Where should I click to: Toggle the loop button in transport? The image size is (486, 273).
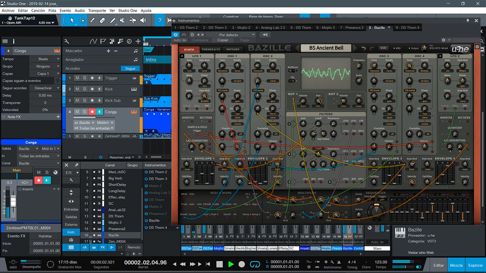pyautogui.click(x=255, y=264)
